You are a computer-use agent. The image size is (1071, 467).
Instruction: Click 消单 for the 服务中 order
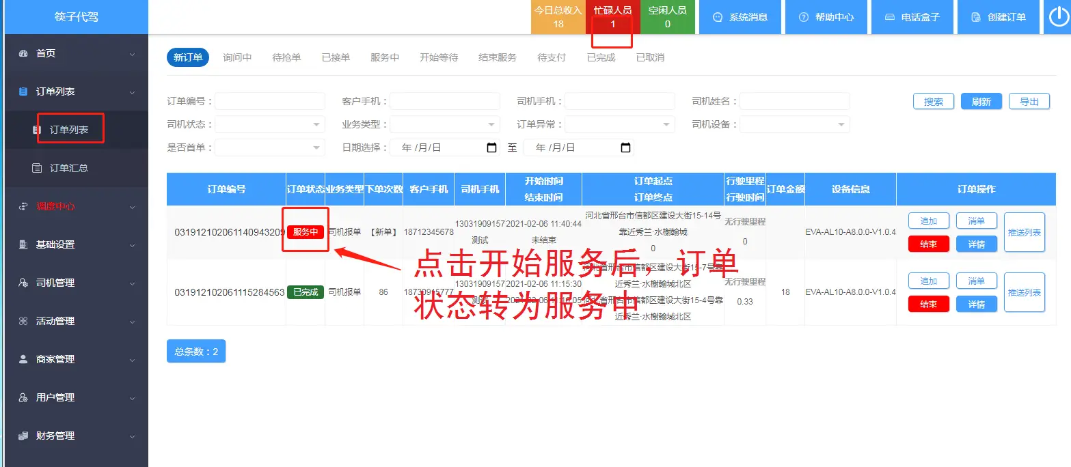click(977, 221)
